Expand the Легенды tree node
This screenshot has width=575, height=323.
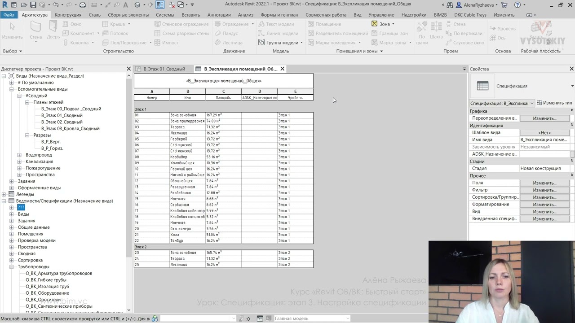pos(4,195)
